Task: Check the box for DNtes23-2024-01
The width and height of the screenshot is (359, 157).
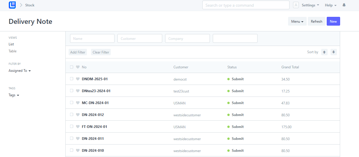Action: pyautogui.click(x=72, y=91)
